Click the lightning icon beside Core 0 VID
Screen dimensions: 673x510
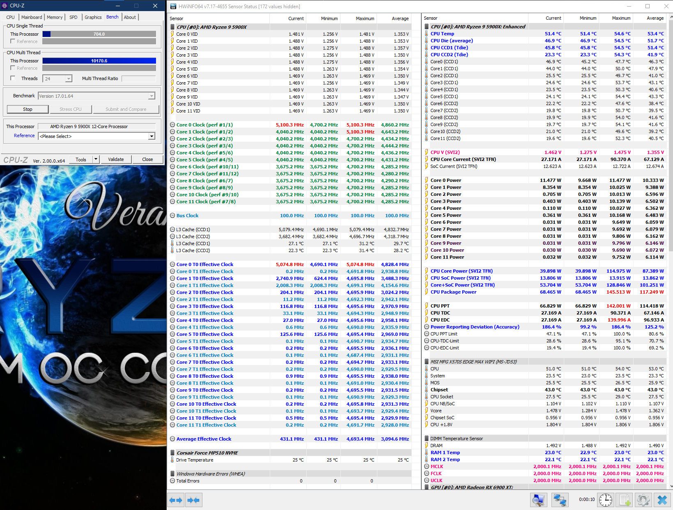[x=172, y=34]
